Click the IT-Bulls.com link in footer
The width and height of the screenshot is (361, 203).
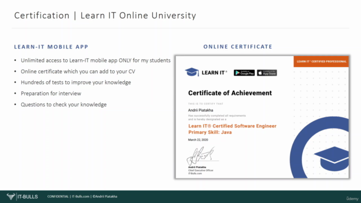pos(80,197)
